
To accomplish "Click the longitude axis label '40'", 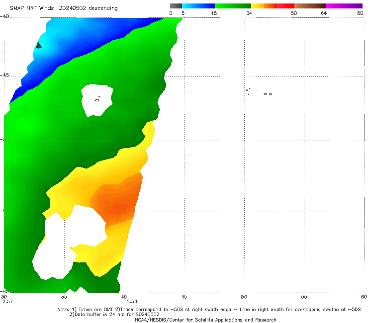I will (x=124, y=297).
